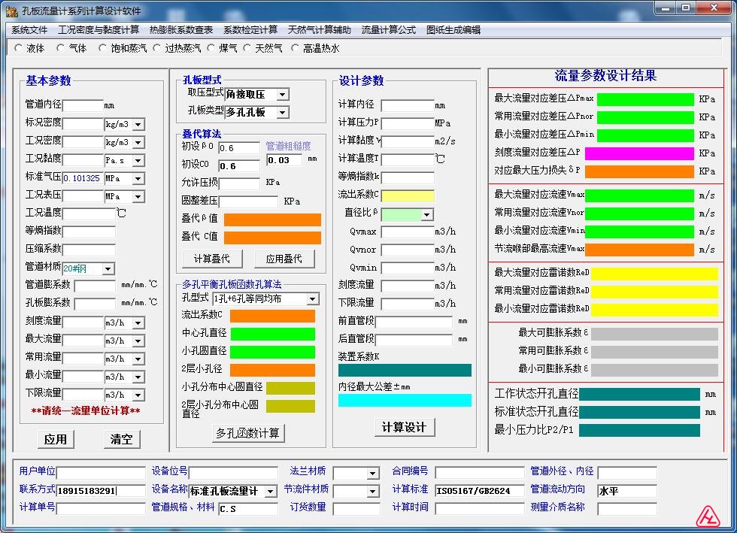Click the 工况温度 input field

coord(89,214)
